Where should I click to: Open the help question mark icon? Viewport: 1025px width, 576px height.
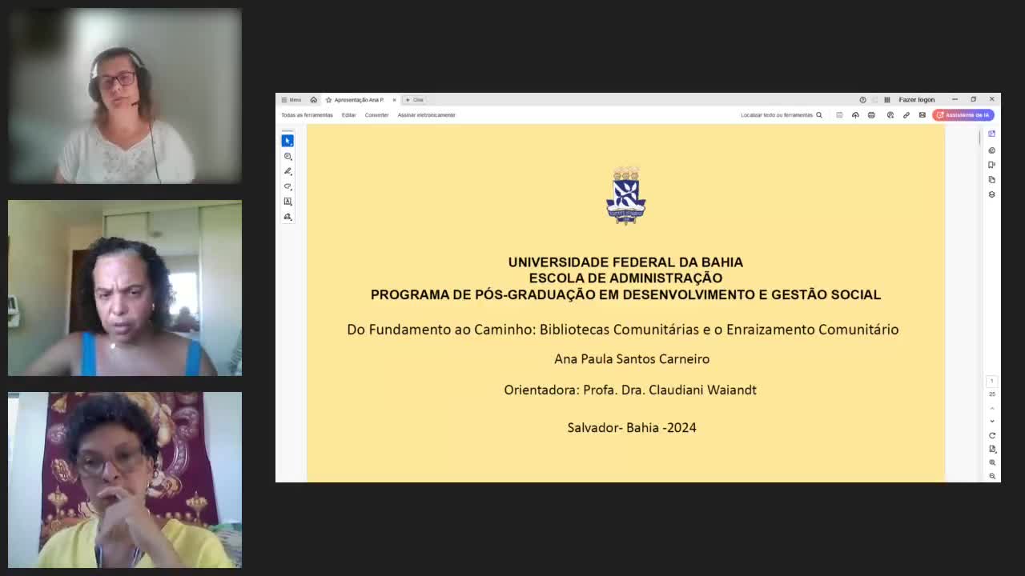coord(862,100)
